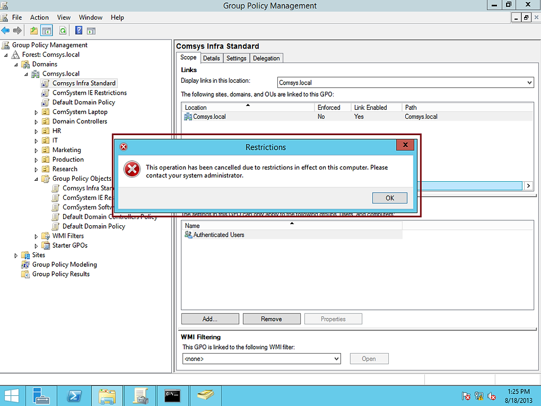Screen dimensions: 541x406
Task: Click the Remove button
Action: [272, 319]
